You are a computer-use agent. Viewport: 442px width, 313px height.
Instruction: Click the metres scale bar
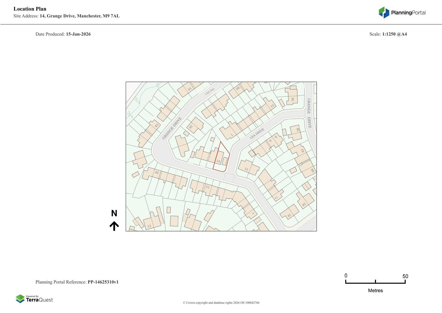point(375,282)
